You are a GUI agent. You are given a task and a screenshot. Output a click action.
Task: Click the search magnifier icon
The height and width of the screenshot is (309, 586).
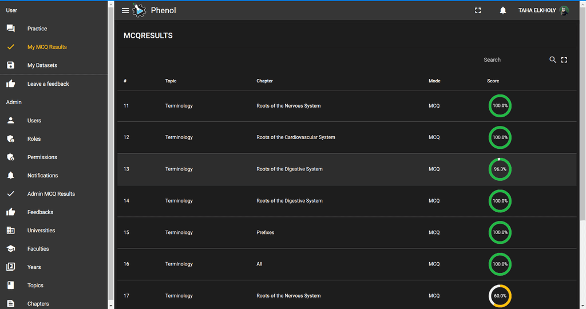pyautogui.click(x=552, y=60)
